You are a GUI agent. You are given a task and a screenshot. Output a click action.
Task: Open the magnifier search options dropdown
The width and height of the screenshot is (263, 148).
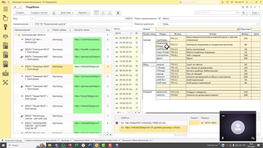245,13
